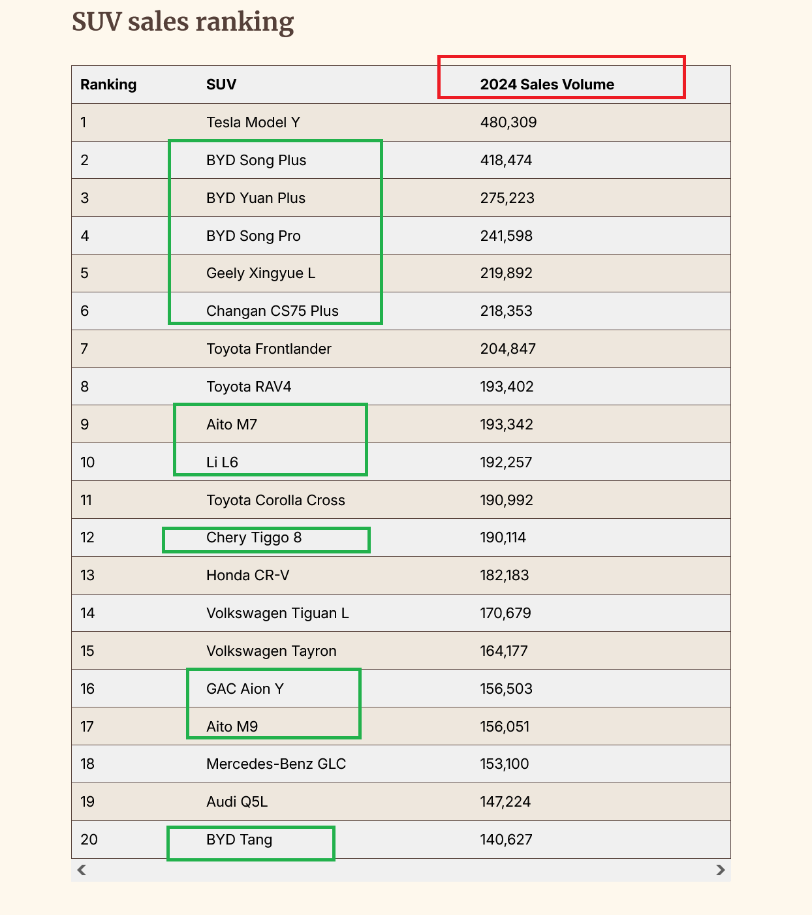812x915 pixels.
Task: Click the SUV column header
Action: coord(221,85)
